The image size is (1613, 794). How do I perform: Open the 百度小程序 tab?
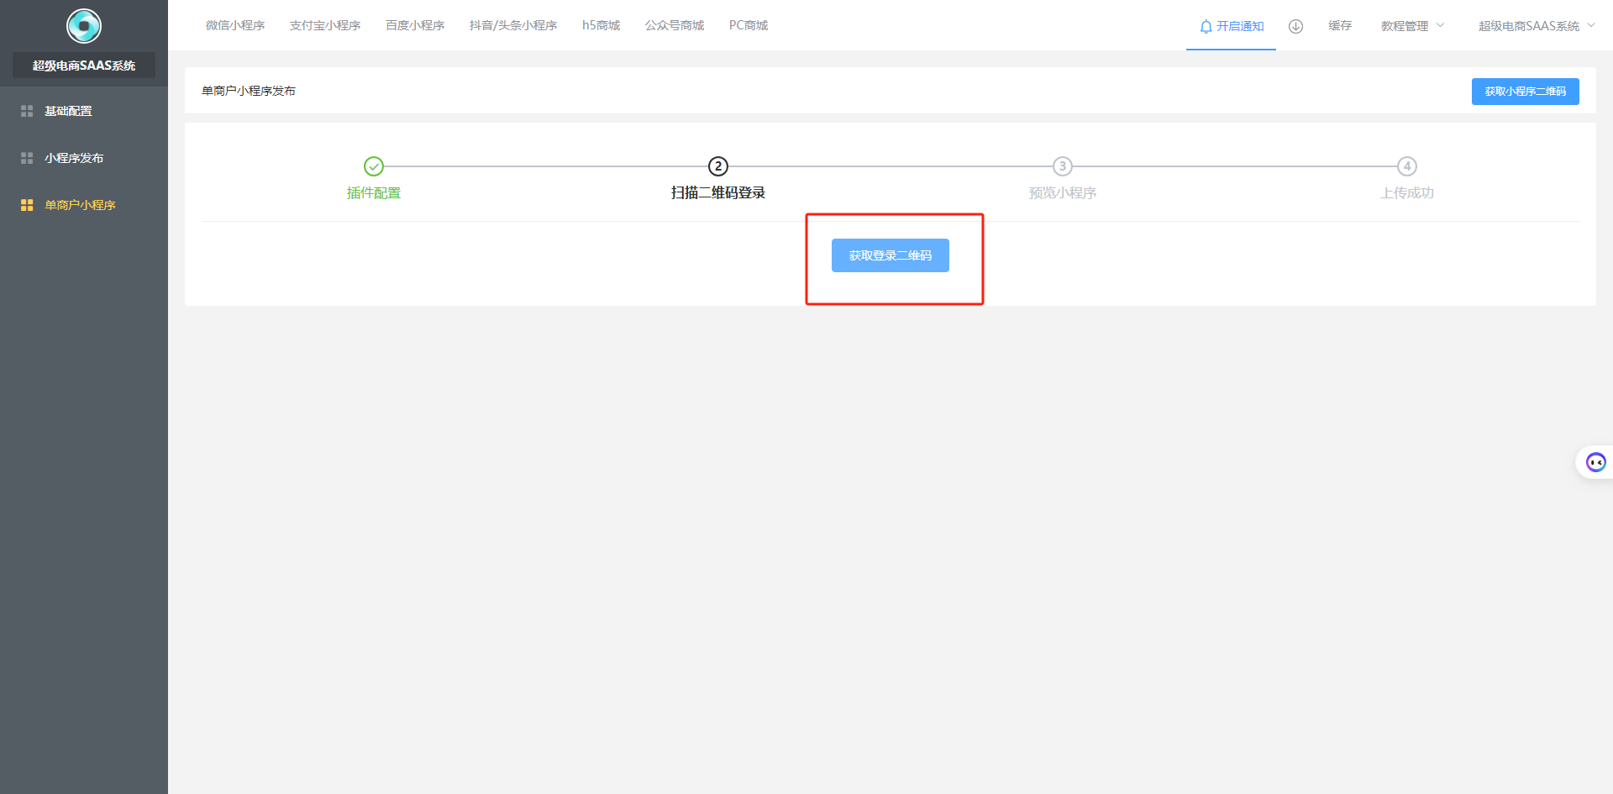point(415,25)
